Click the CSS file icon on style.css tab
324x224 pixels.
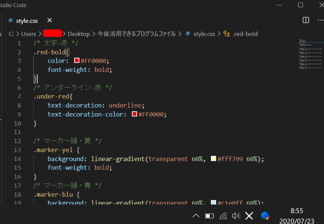(10, 20)
